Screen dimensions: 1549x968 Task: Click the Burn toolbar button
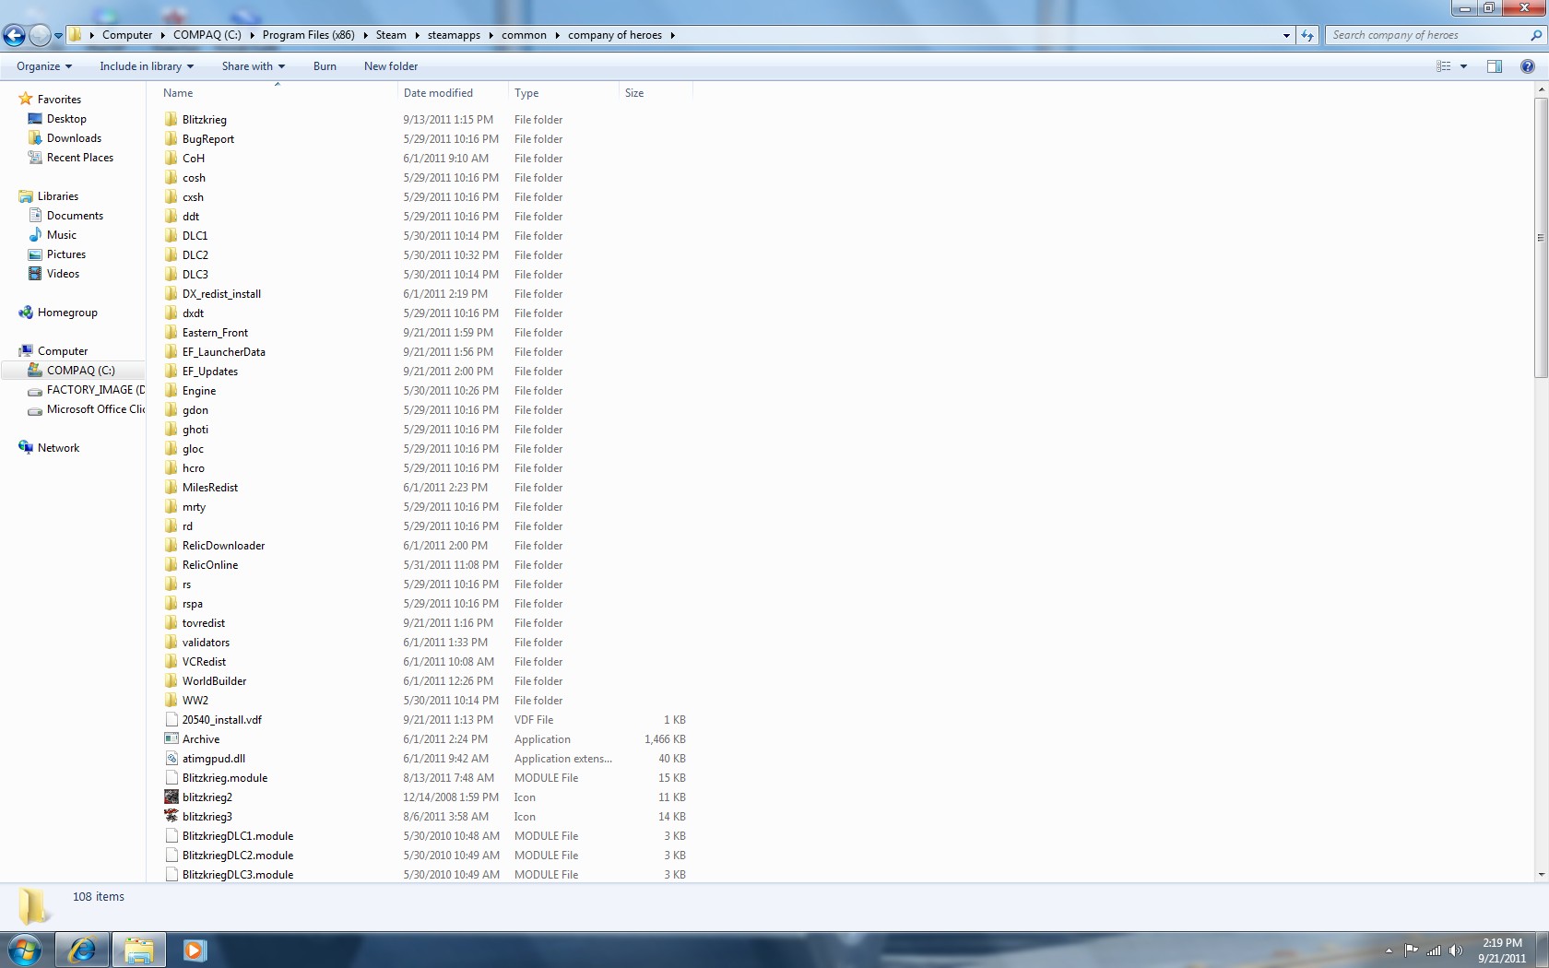tap(325, 66)
